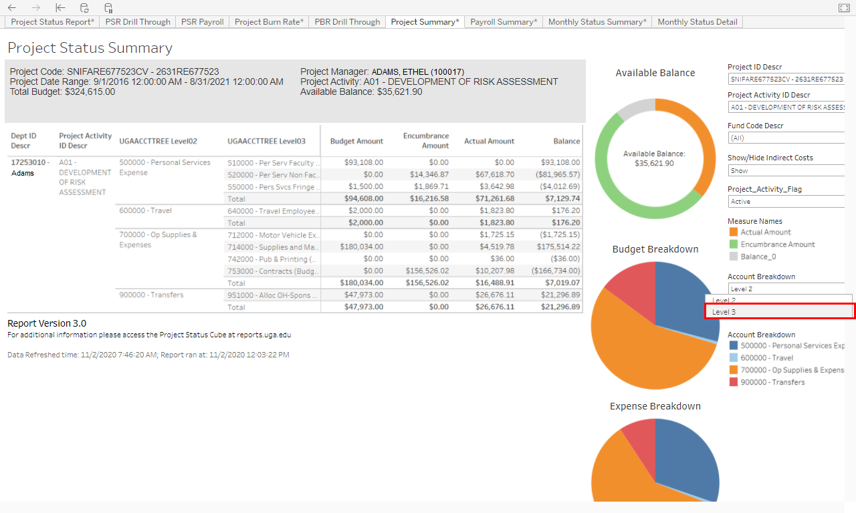The image size is (856, 513).
Task: Click the Revert to start icon
Action: pos(60,8)
